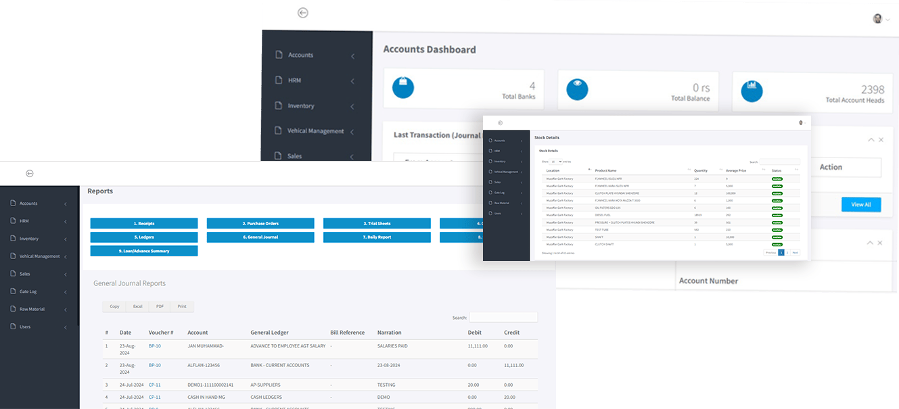Go to page 2 in Stock Details pagination
The width and height of the screenshot is (899, 409).
tap(787, 252)
